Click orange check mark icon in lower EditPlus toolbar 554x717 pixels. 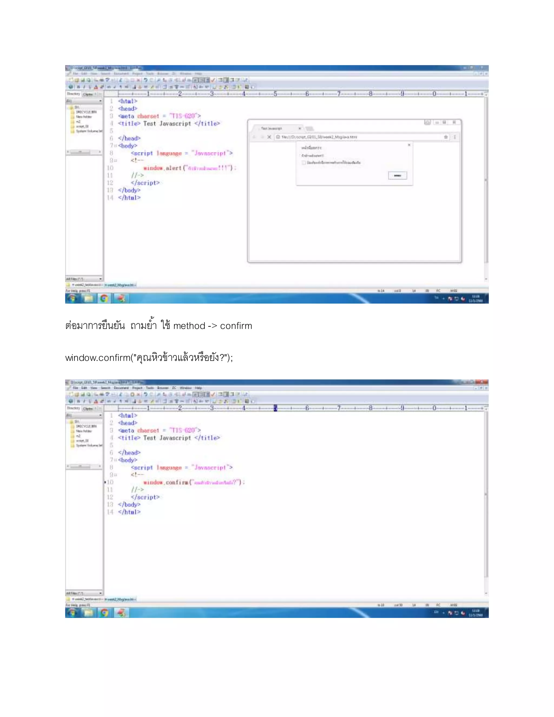point(213,394)
